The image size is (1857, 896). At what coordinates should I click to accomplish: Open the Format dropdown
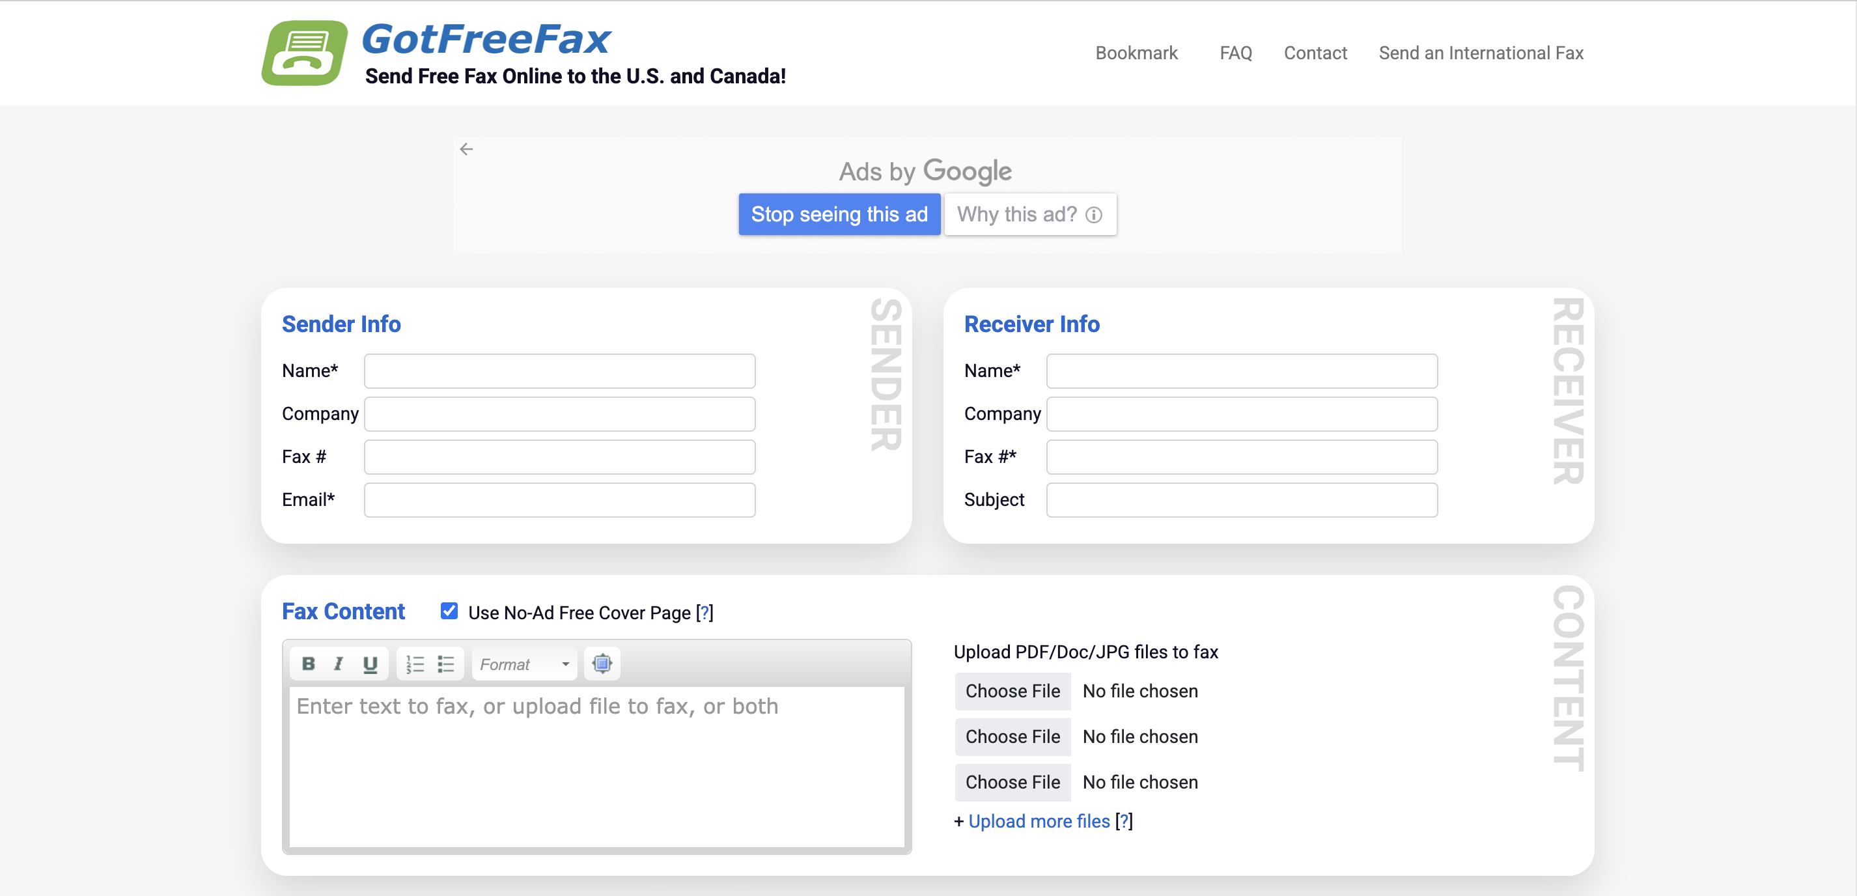524,663
